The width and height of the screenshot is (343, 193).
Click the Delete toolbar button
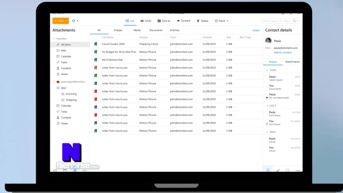tap(203, 21)
